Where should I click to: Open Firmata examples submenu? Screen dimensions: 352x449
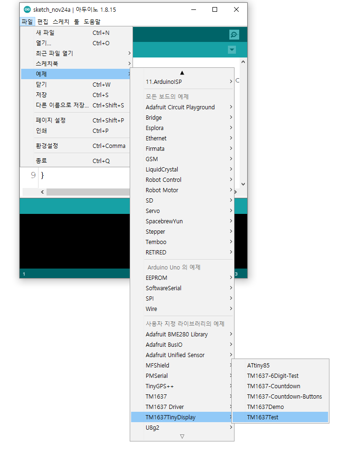[x=182, y=148]
